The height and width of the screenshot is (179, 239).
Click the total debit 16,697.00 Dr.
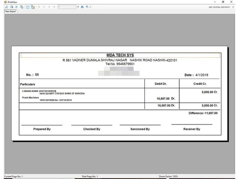tap(166, 105)
